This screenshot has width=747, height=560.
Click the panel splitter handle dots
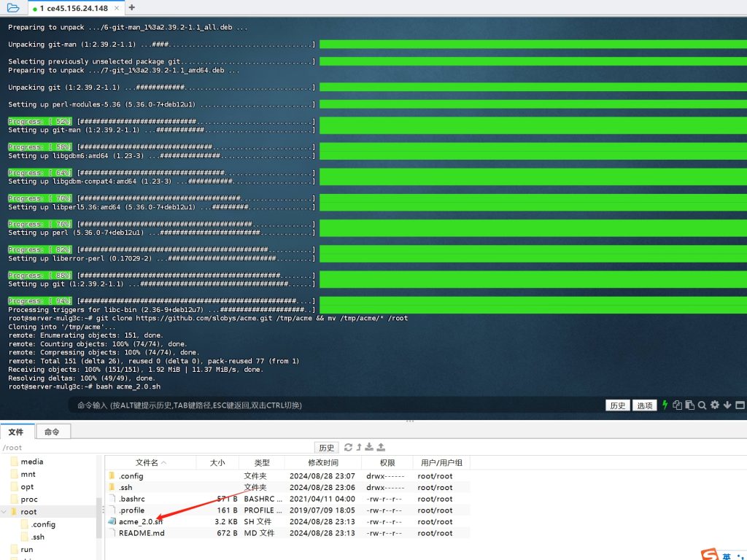[x=410, y=421]
